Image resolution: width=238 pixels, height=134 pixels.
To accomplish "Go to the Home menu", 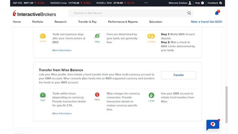I will (17, 22).
